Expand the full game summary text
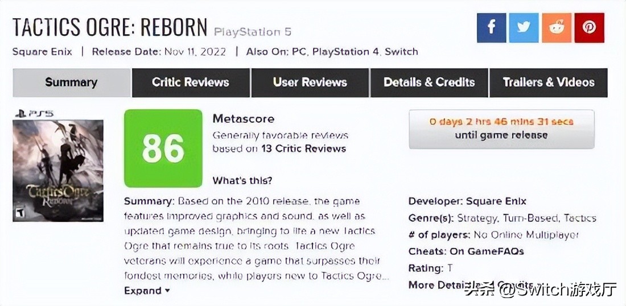This screenshot has width=626, height=306. click(x=147, y=291)
